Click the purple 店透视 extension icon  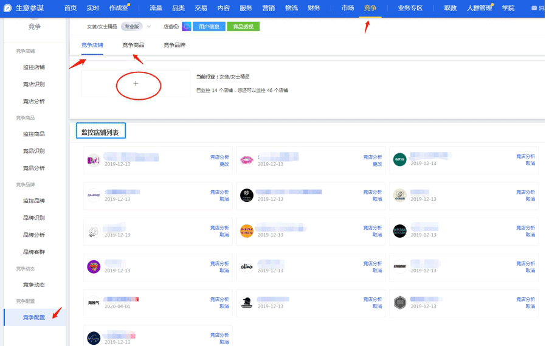tap(187, 27)
